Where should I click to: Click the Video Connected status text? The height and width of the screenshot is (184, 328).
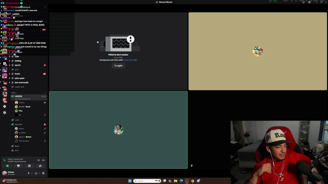pyautogui.click(x=15, y=159)
